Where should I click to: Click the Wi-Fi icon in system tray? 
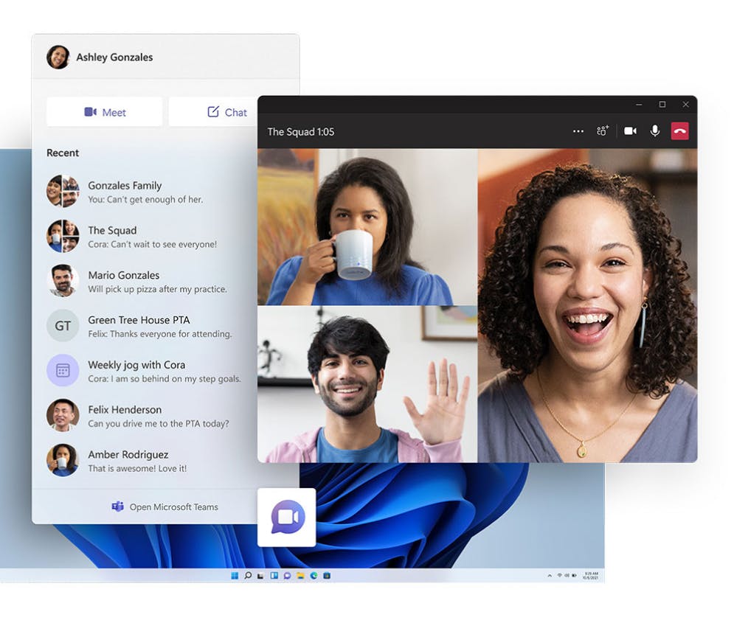coord(560,575)
